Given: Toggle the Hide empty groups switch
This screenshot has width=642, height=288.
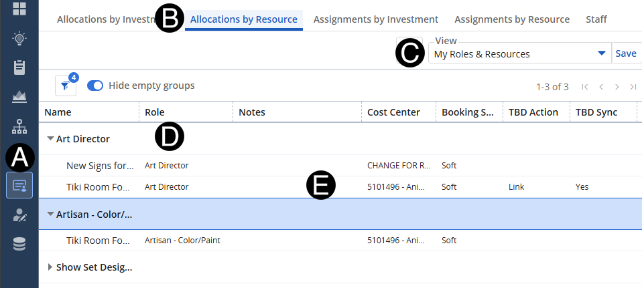Looking at the screenshot, I should coord(95,86).
